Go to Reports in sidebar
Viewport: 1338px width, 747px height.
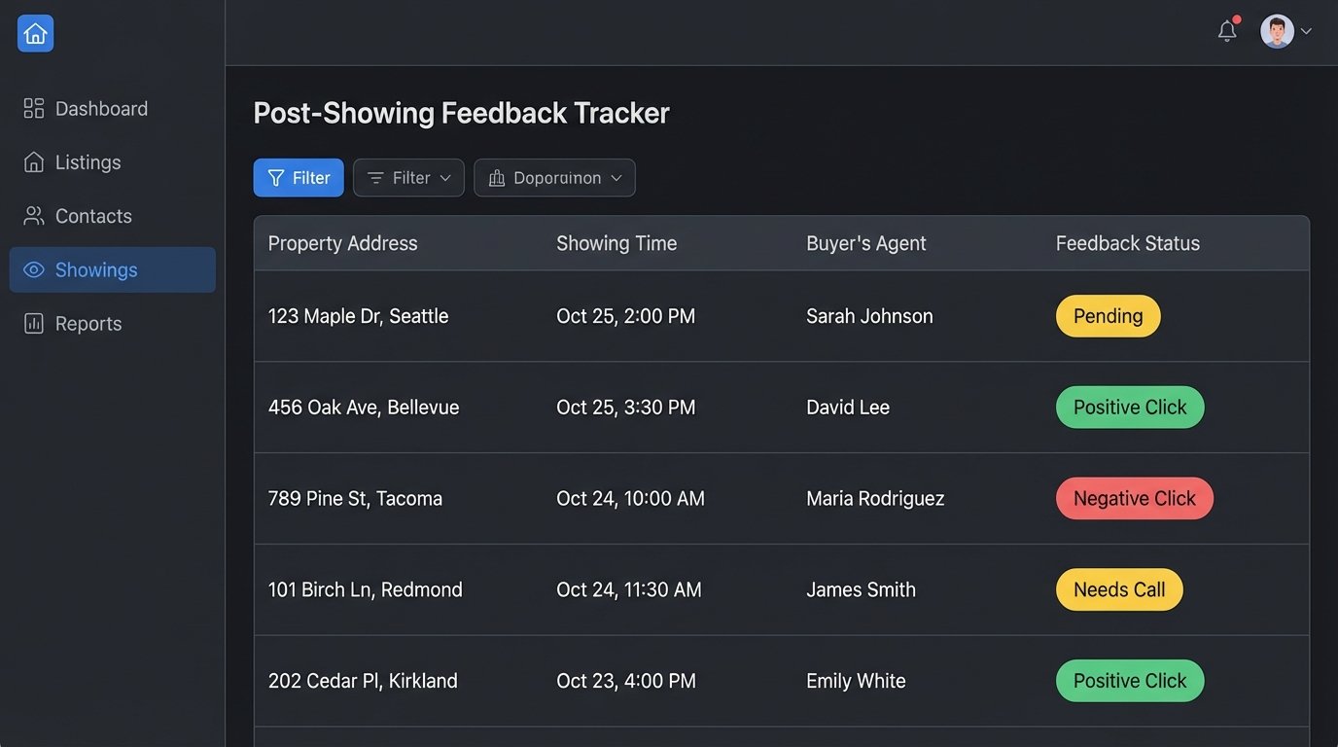tap(88, 324)
